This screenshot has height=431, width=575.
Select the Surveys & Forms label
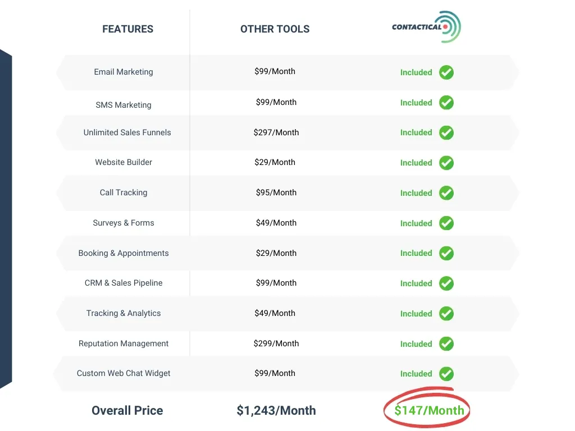pos(124,223)
